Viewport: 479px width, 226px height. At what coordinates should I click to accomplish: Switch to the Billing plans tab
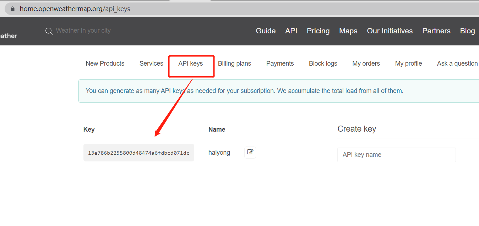(x=234, y=64)
